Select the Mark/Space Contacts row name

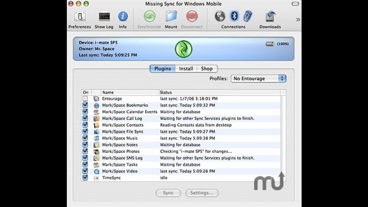[123, 125]
